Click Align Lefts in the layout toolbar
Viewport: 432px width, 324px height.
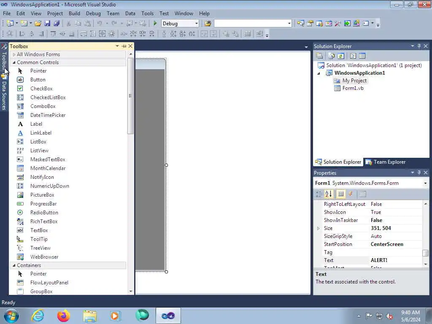pos(23,34)
